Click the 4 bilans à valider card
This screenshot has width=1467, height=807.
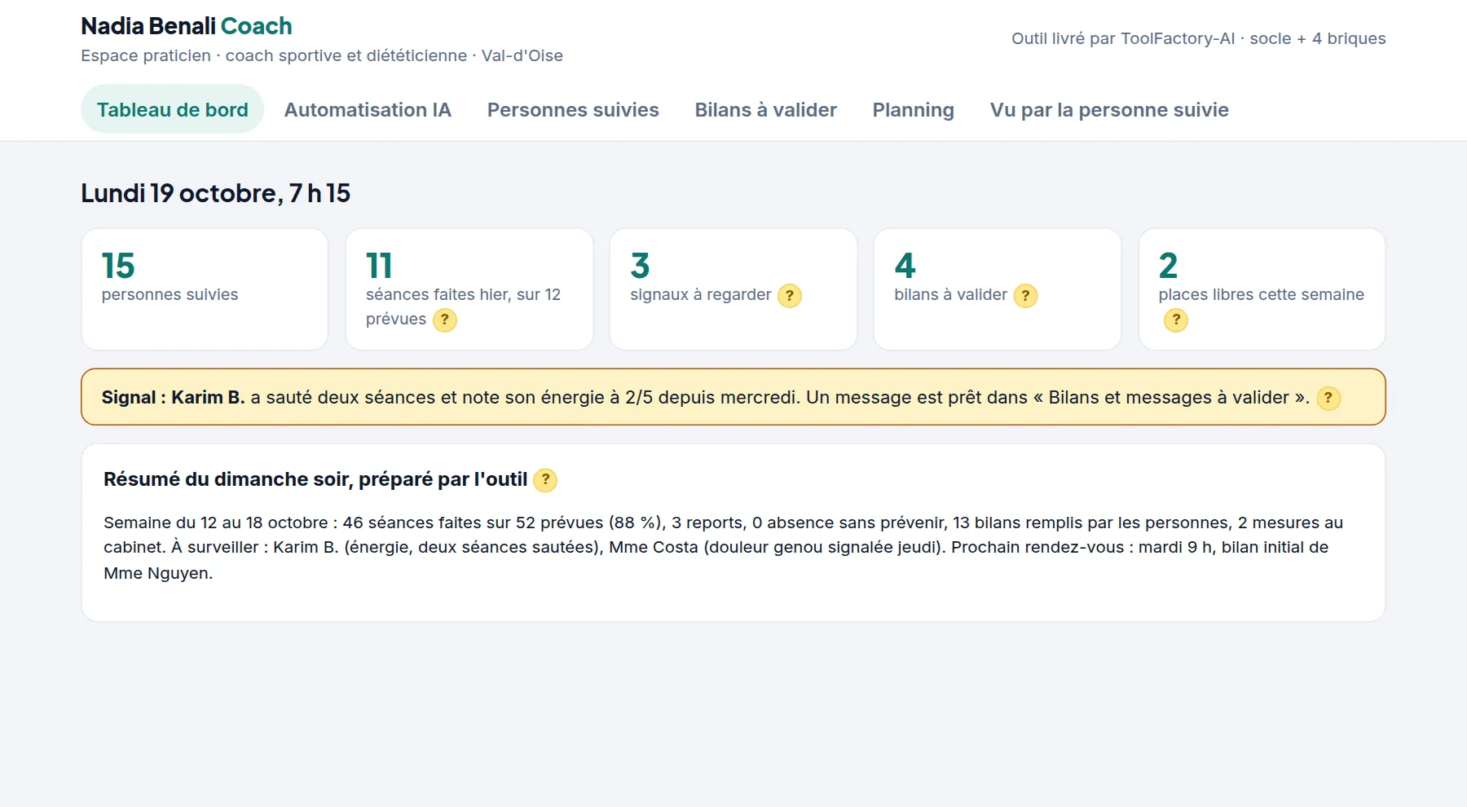coord(998,289)
